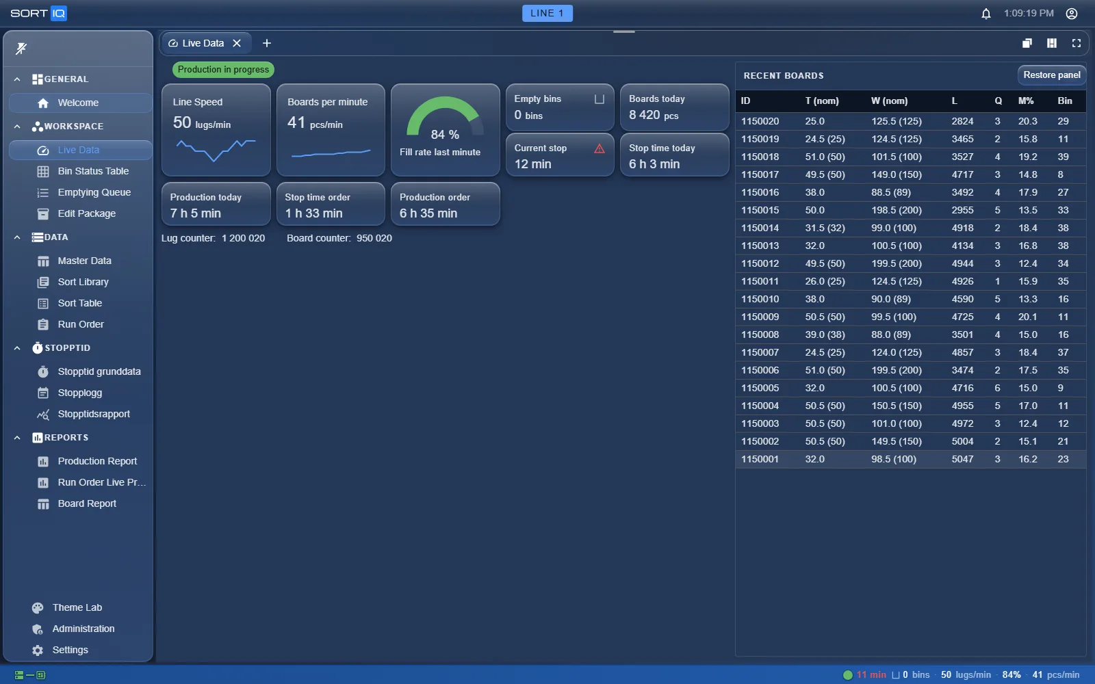Viewport: 1095px width, 684px height.
Task: Click the Run Order clipboard icon
Action: tap(43, 324)
